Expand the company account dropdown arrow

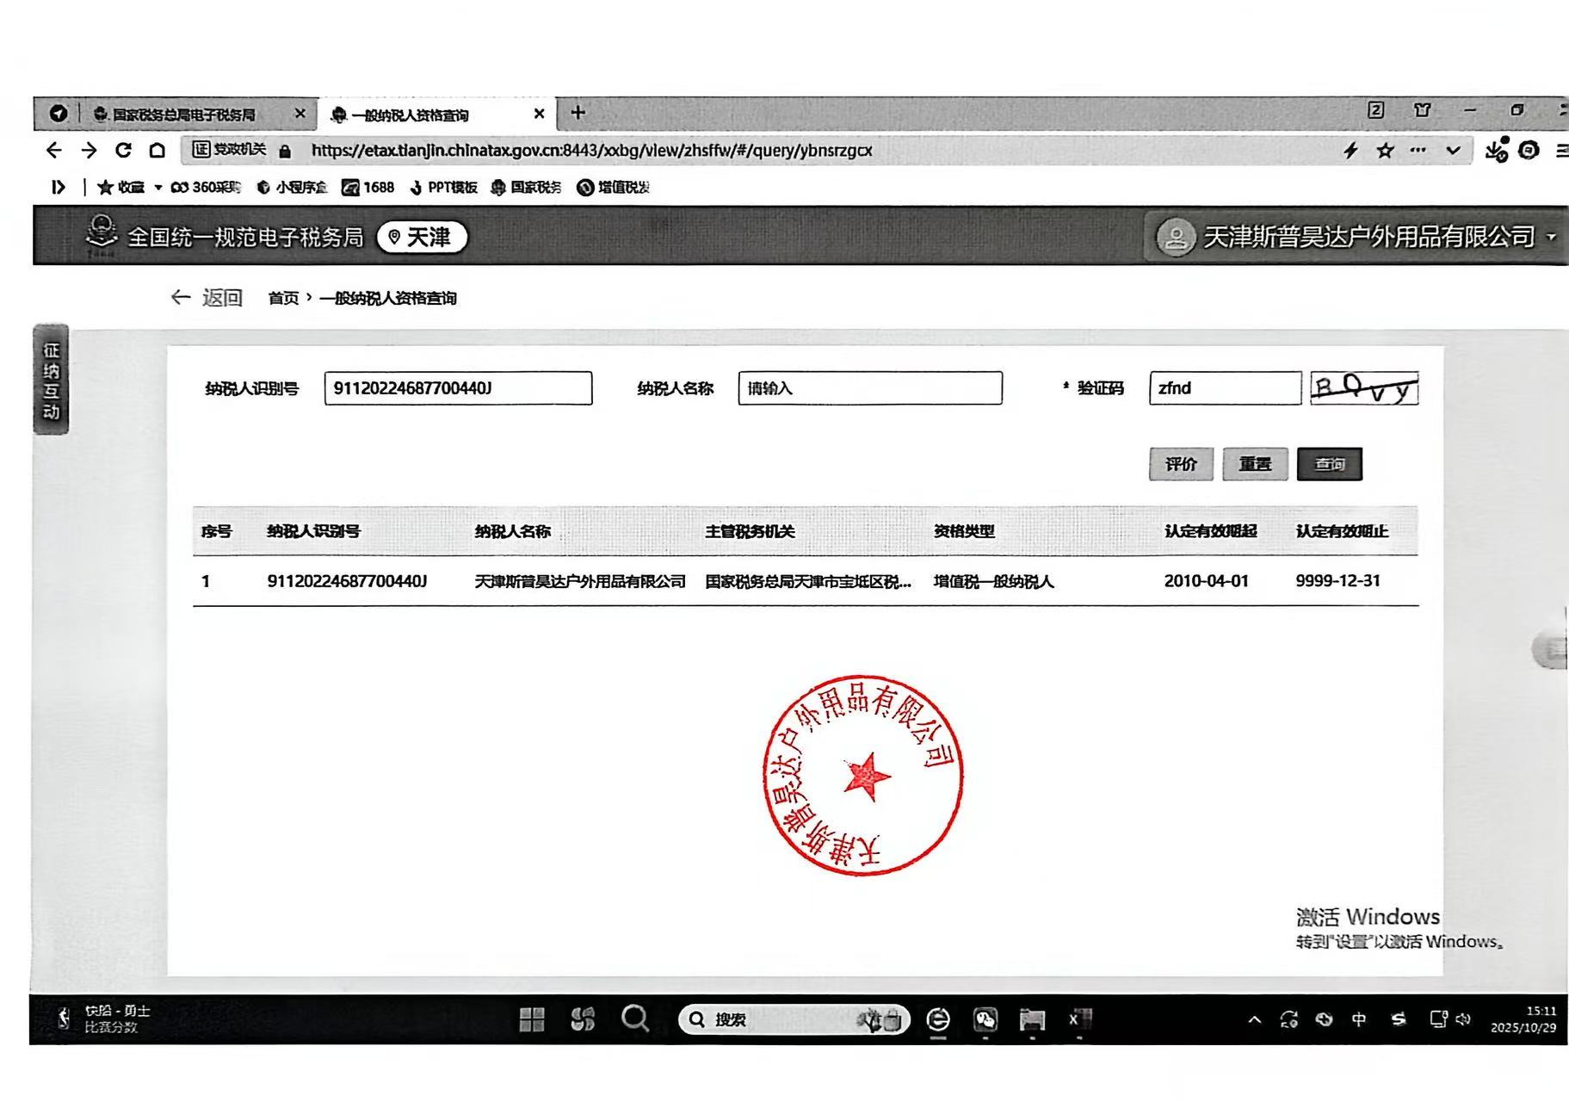(1551, 237)
